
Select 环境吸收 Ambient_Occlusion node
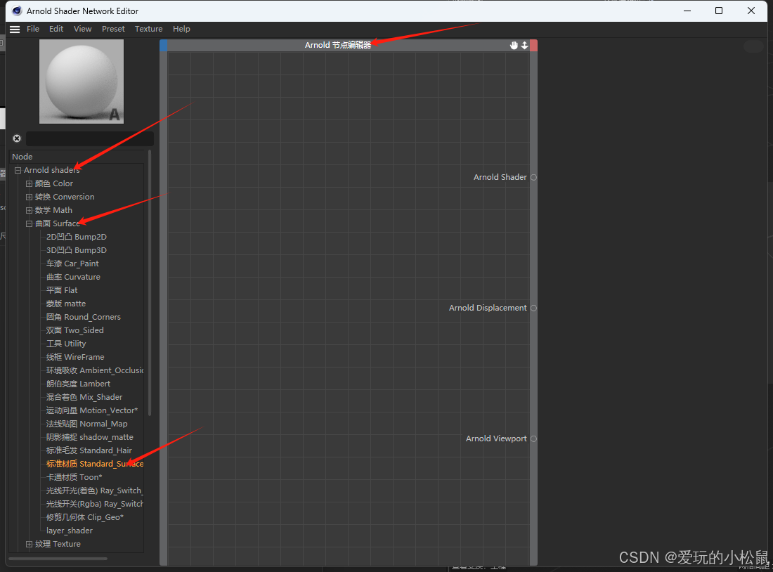coord(95,370)
